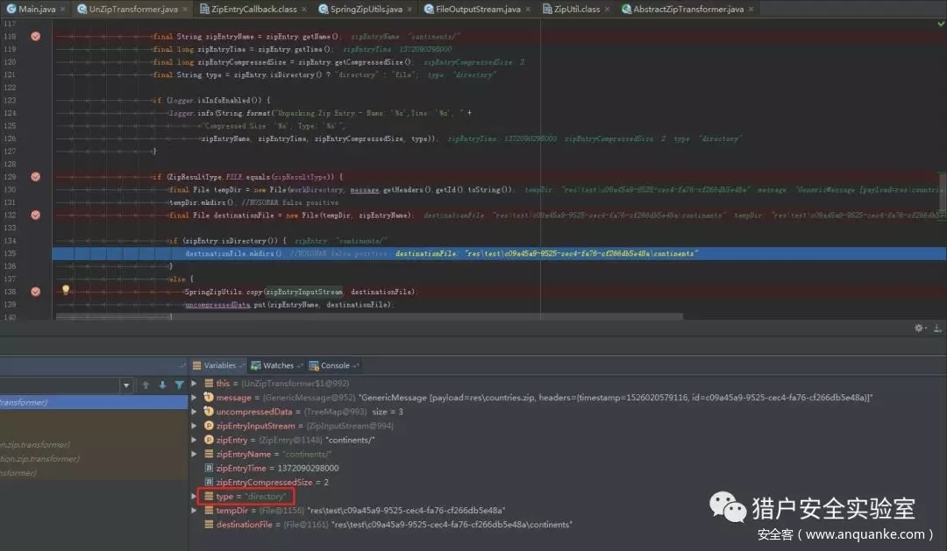947x551 pixels.
Task: Expand the 'message' variable node
Action: tap(195, 398)
